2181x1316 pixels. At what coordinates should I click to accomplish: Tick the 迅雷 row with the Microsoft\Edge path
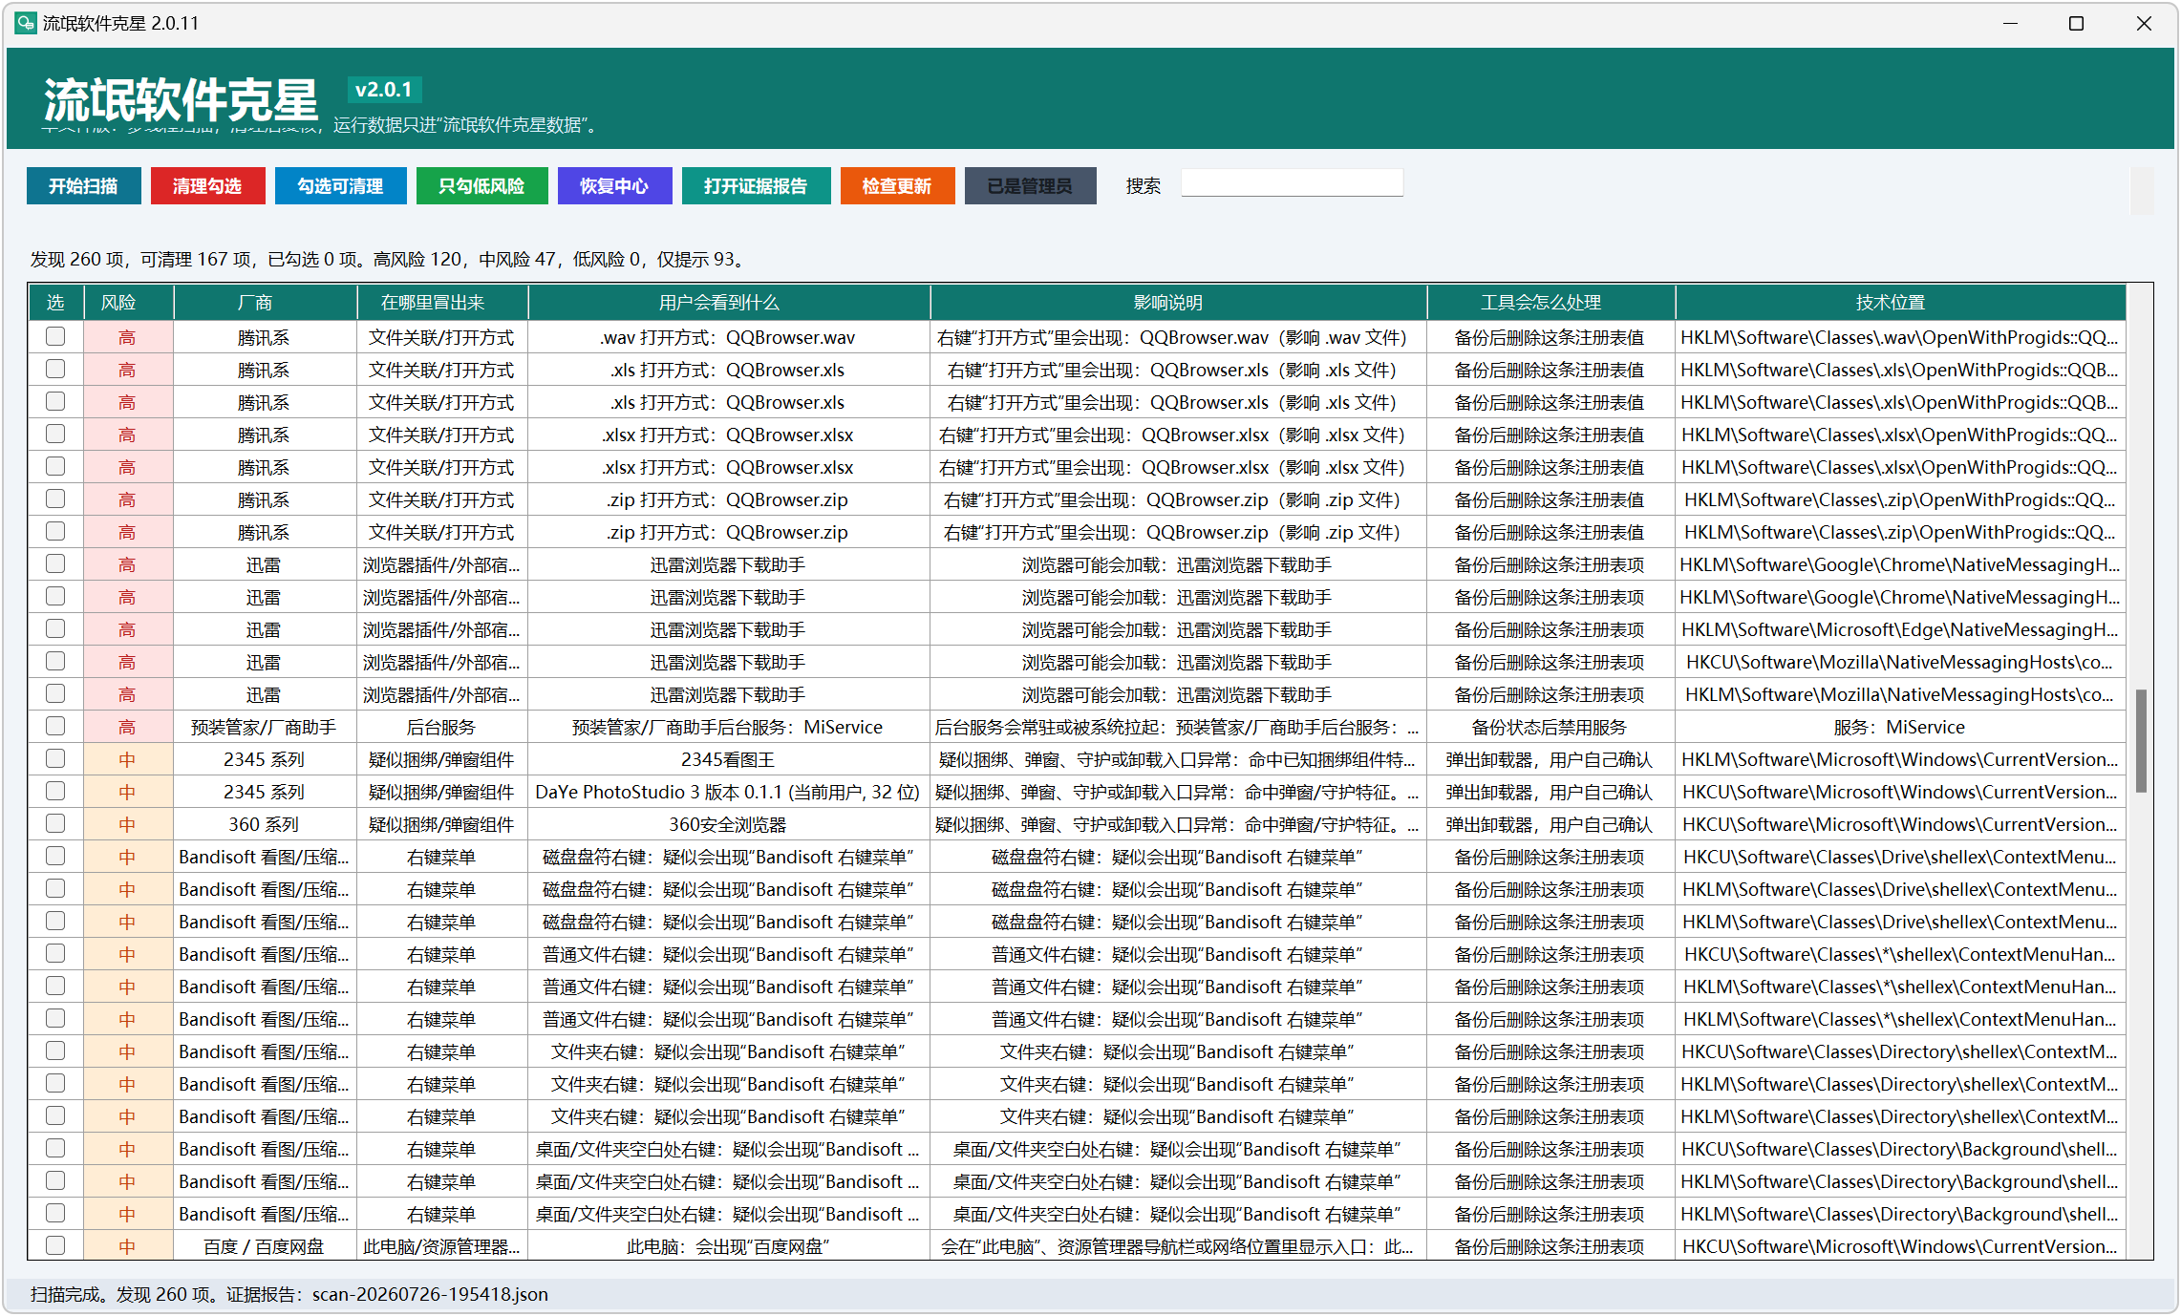(55, 629)
